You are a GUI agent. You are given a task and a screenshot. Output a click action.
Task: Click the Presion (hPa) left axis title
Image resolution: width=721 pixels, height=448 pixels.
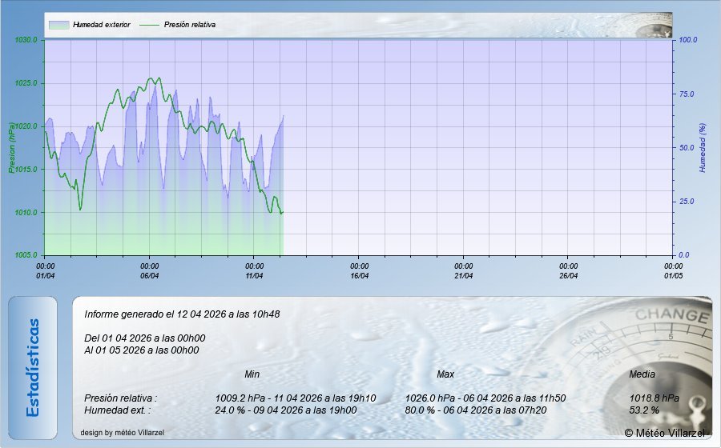tap(12, 148)
